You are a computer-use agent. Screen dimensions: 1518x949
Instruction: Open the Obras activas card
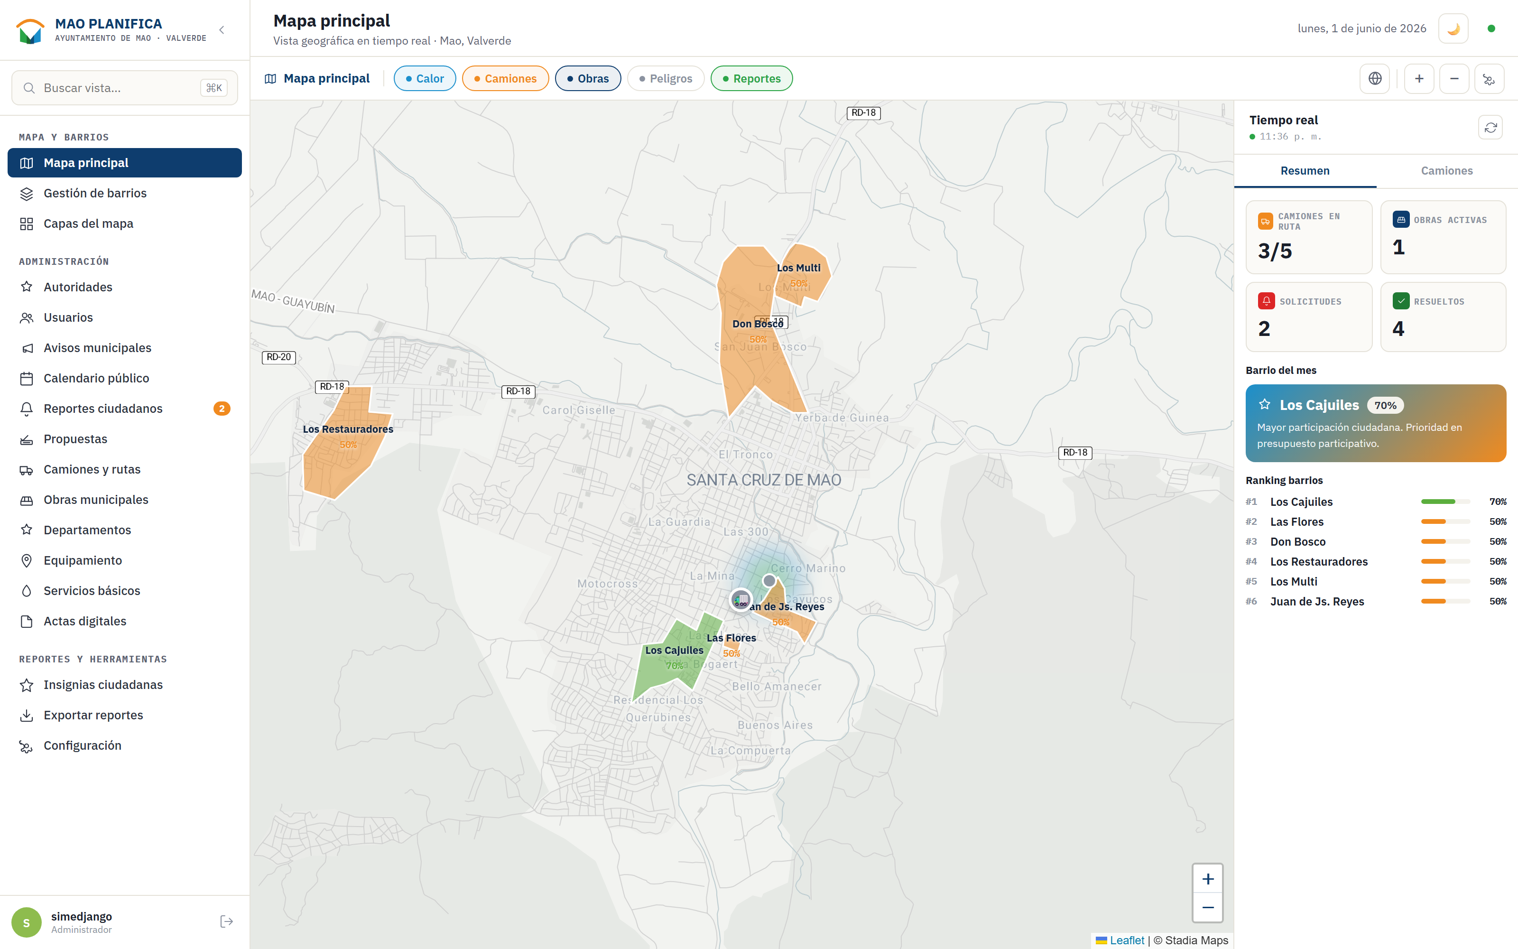pyautogui.click(x=1443, y=237)
